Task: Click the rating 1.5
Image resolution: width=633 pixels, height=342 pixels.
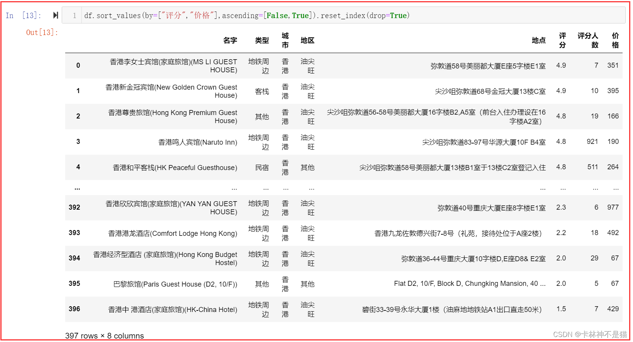Action: click(x=561, y=309)
